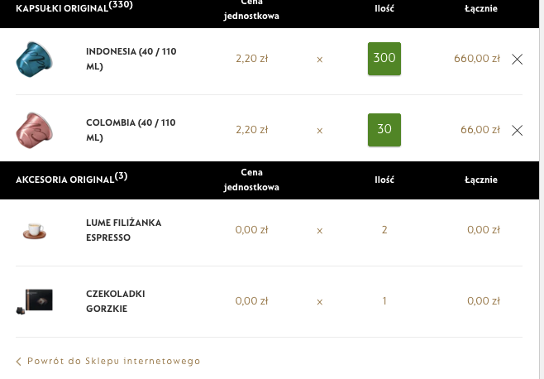Click the Colombia total of 66,00 zł
The width and height of the screenshot is (544, 379).
tap(480, 130)
